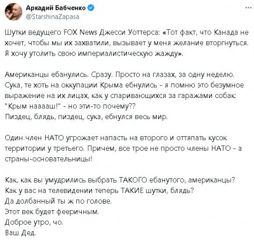Click the capitalized word ТАКОГО
254x240 pixels.
click(x=133, y=180)
